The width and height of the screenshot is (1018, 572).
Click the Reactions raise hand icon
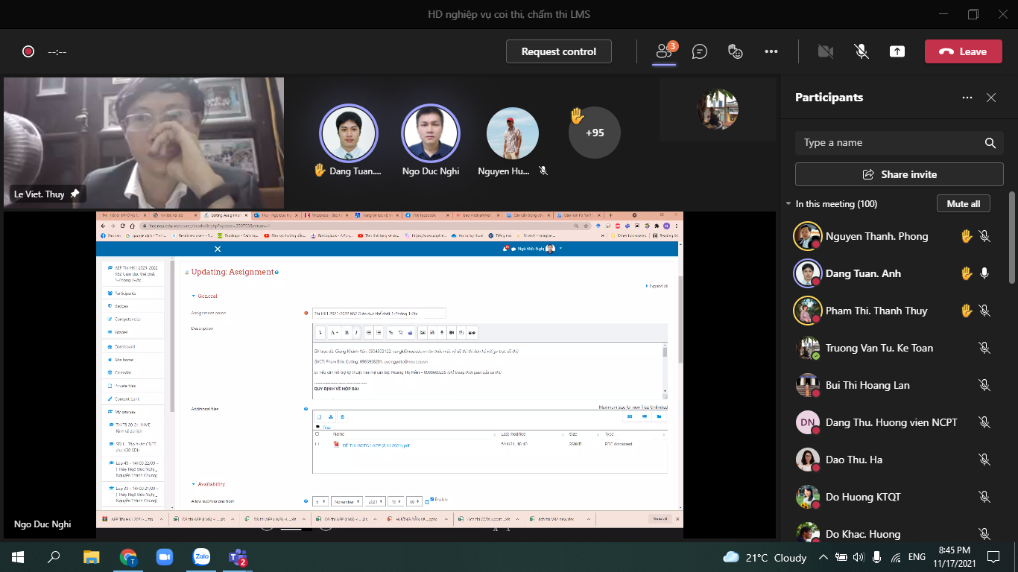point(735,51)
